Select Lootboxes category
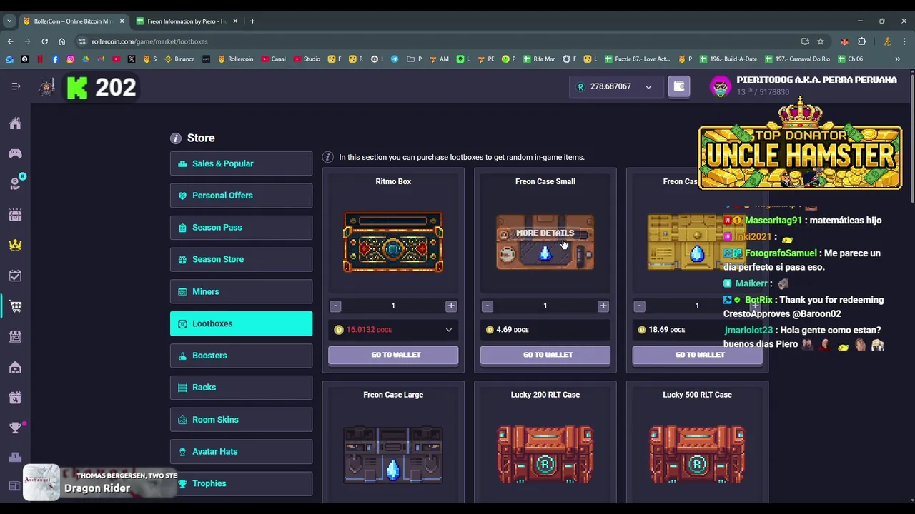The height and width of the screenshot is (514, 915). point(241,323)
